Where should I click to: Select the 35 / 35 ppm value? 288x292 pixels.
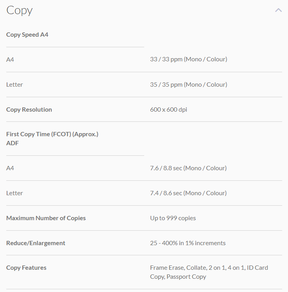pyautogui.click(x=188, y=84)
